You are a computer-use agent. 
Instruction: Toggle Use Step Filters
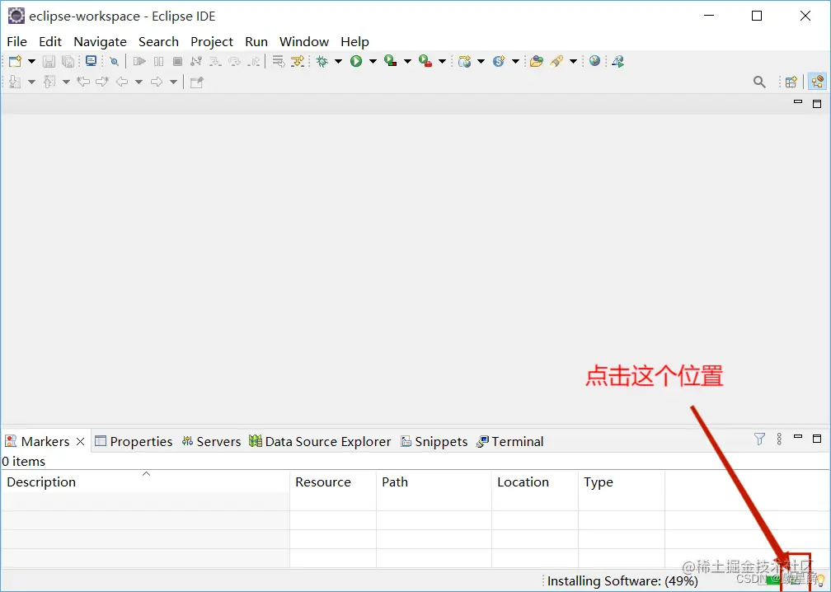coord(298,62)
